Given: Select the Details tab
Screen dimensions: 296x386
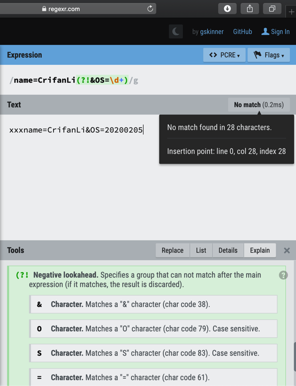Looking at the screenshot, I should 228,251.
